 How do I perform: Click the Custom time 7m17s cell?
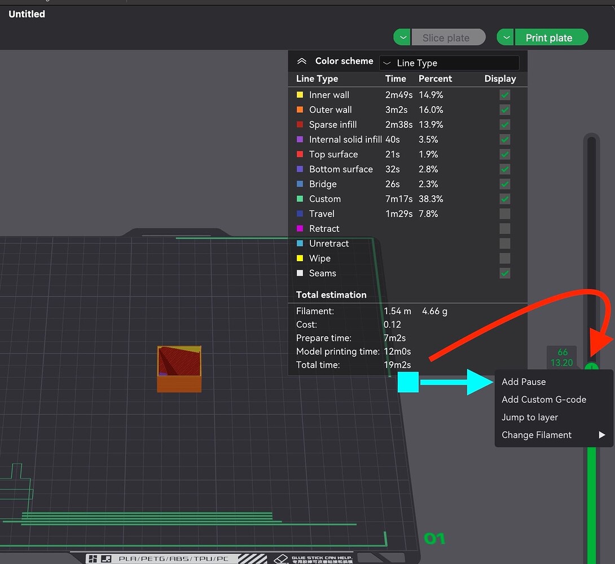coord(399,199)
